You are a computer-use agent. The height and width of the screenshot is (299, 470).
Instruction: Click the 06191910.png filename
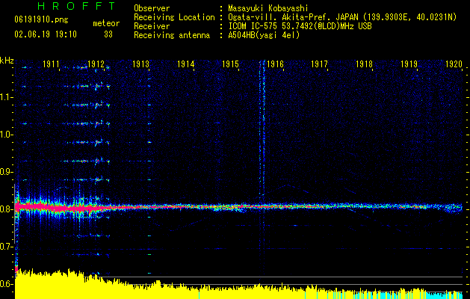[41, 19]
